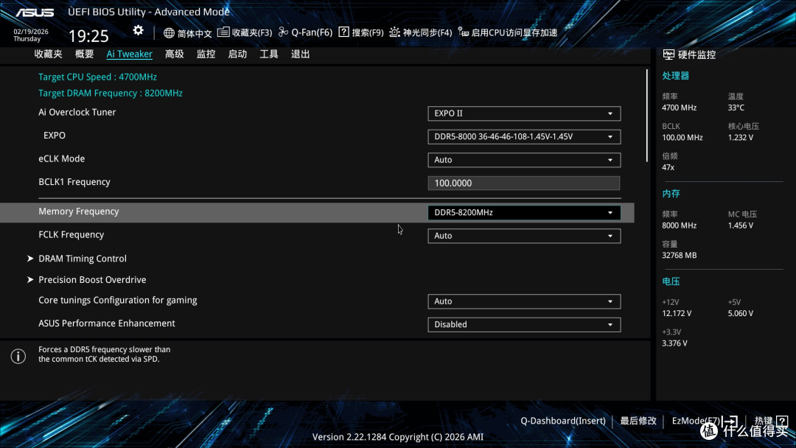Screen dimensions: 796x448
Task: Open the eCLK Mode dropdown
Action: [524, 160]
